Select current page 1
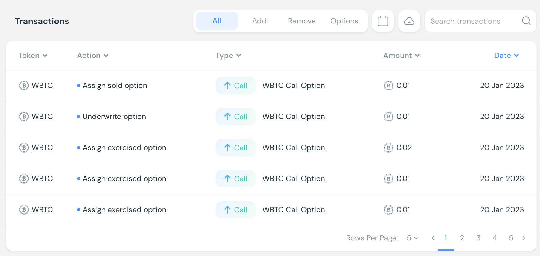Viewport: 540px width, 256px height. [446, 238]
